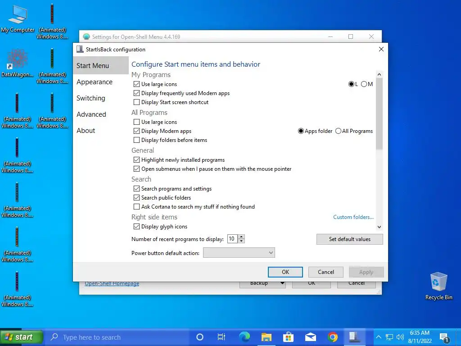
Task: Open the network tray icon
Action: [x=389, y=337]
